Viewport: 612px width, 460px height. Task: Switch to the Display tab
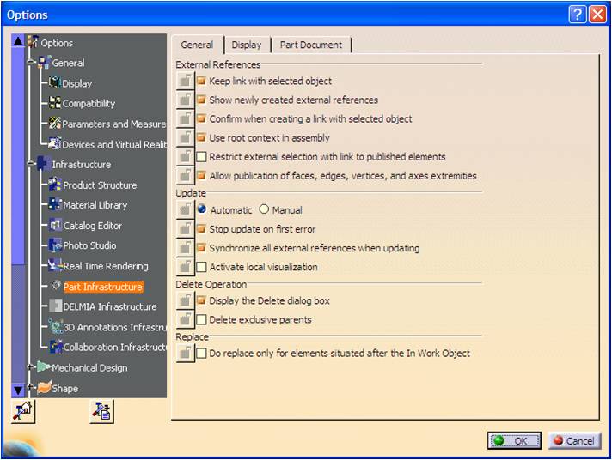pyautogui.click(x=247, y=45)
